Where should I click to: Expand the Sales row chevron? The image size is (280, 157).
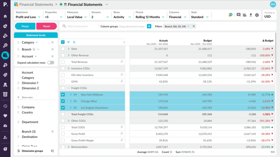pos(68,49)
